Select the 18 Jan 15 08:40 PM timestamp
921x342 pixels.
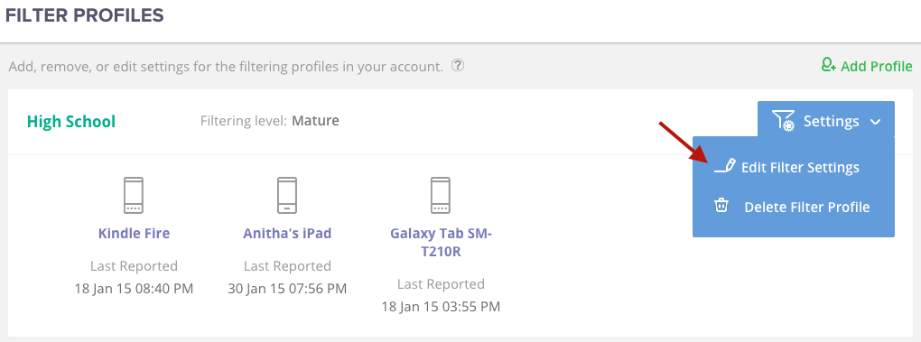[x=134, y=289]
